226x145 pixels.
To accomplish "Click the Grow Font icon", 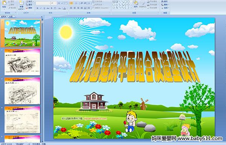I will click(59, 3).
